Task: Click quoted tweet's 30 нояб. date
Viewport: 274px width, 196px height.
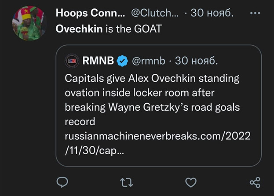Action: pyautogui.click(x=196, y=61)
